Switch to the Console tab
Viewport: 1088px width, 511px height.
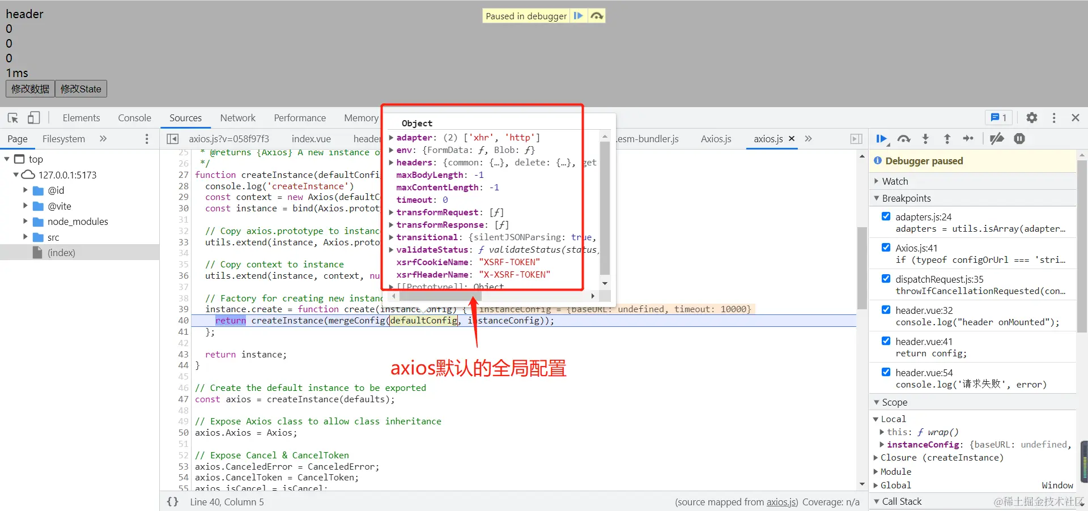134,118
